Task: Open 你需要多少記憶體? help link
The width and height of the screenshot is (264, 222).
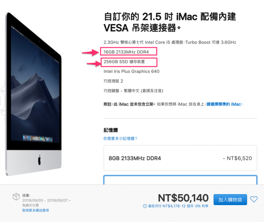Action: click(x=120, y=138)
